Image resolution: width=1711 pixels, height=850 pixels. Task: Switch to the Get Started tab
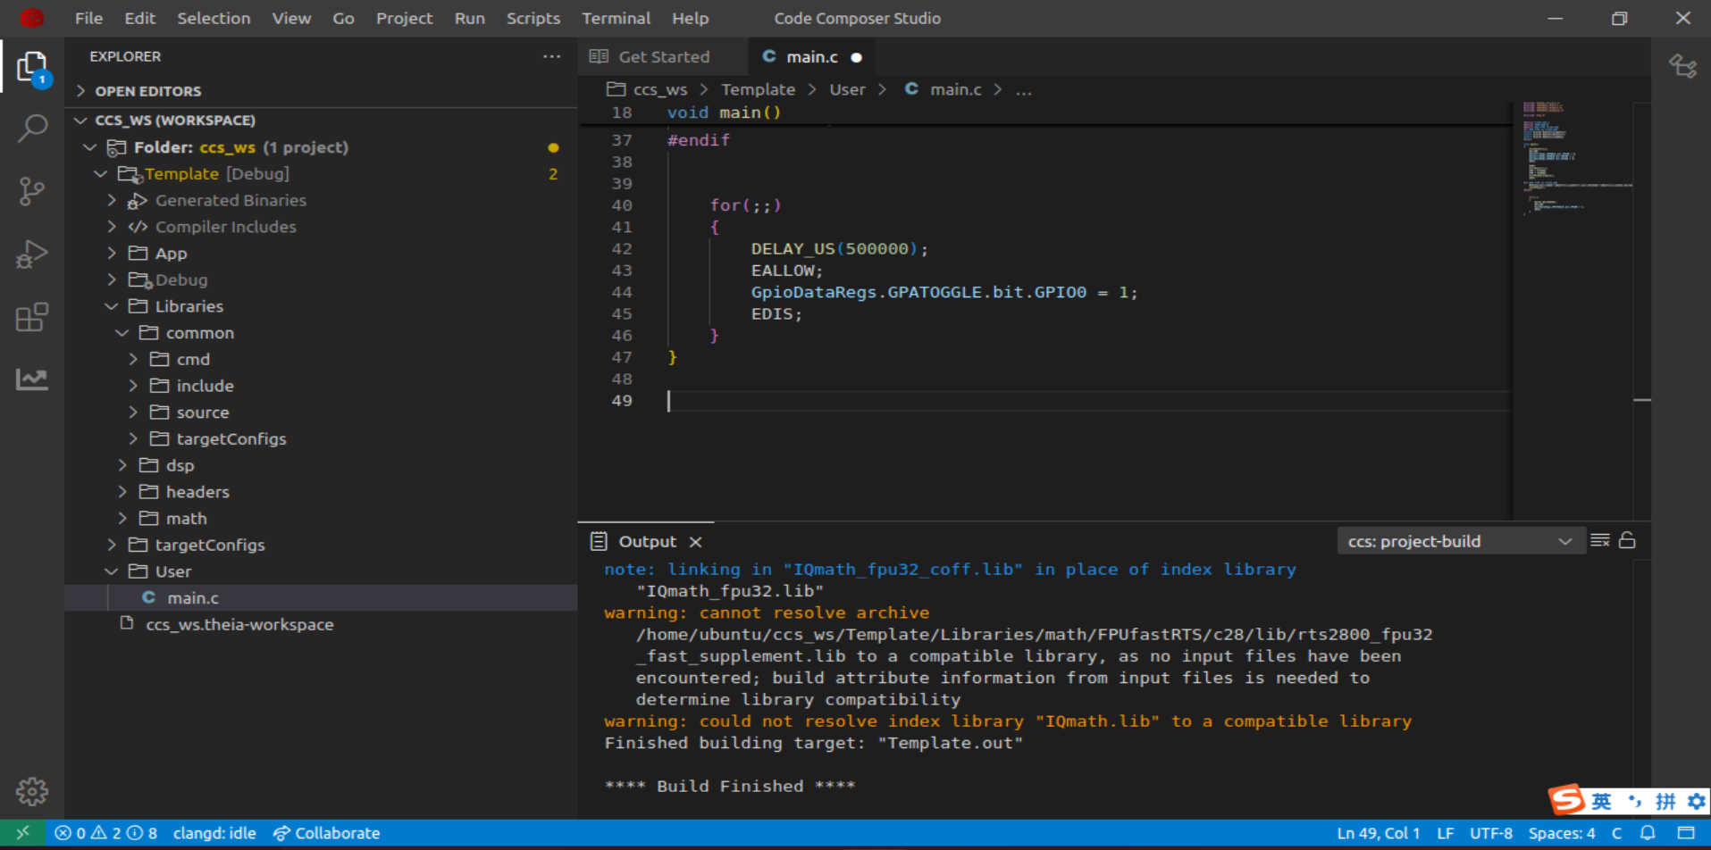(x=663, y=56)
